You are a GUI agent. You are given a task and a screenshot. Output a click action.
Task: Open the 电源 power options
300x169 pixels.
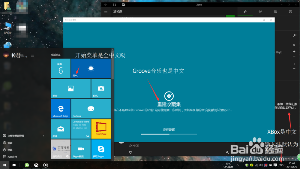[x=10, y=150]
